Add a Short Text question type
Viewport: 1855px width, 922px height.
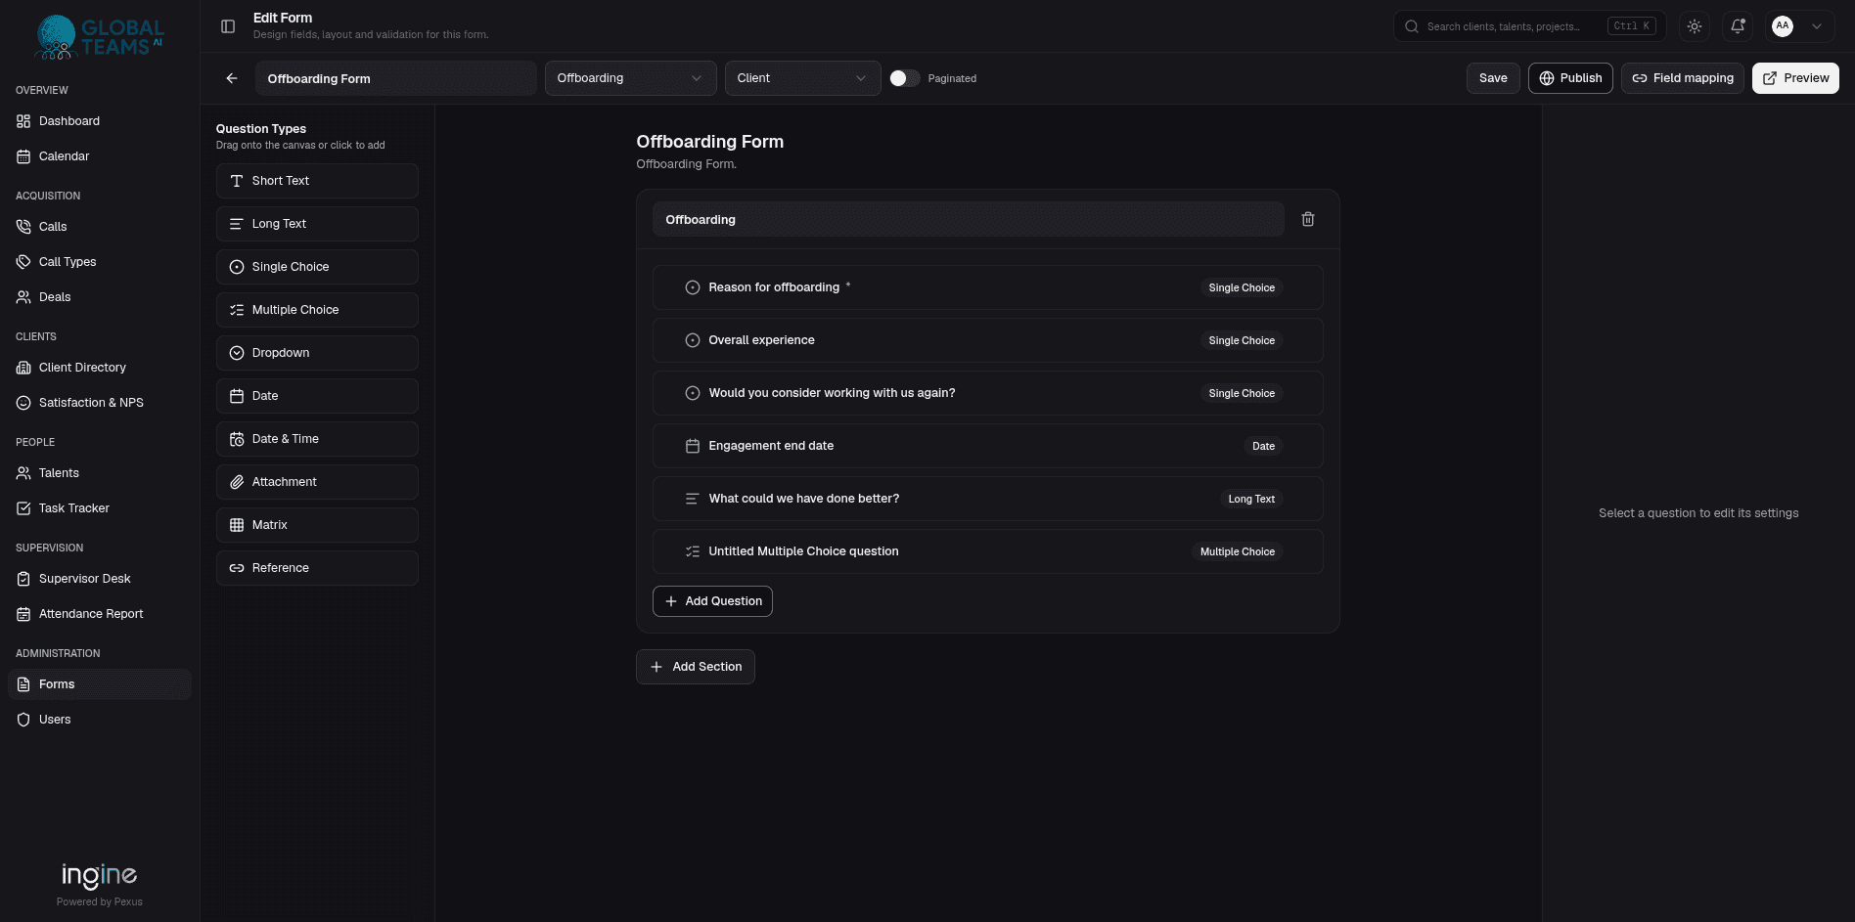click(x=317, y=181)
